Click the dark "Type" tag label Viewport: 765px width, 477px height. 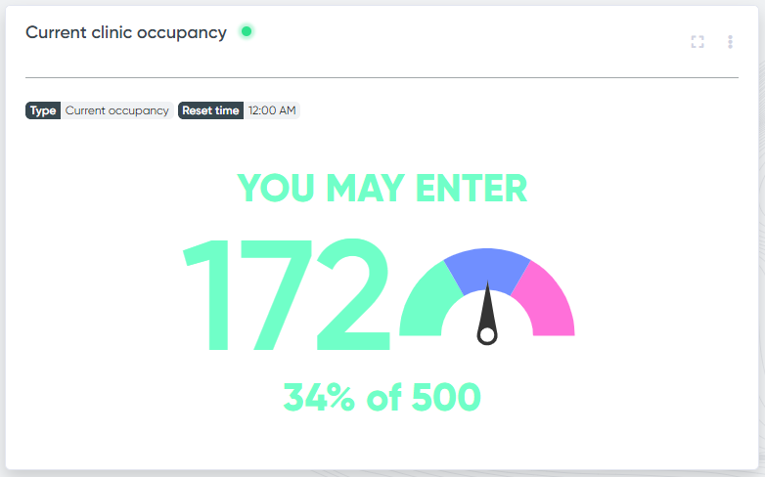coord(43,110)
